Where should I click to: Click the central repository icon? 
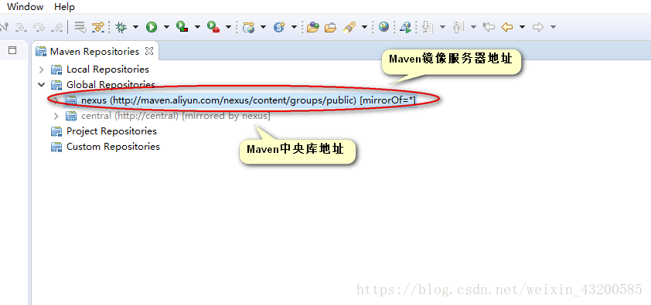[x=71, y=116]
